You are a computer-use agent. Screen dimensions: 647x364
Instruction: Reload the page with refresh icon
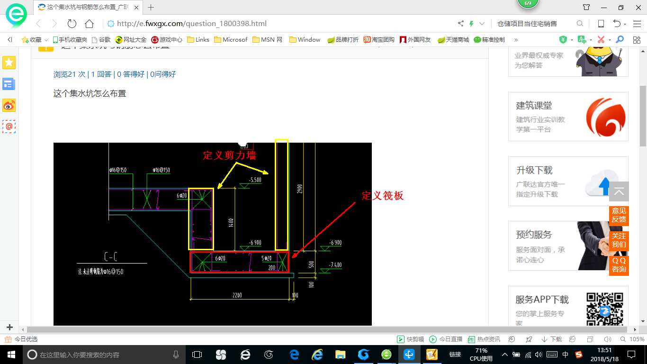point(72,24)
